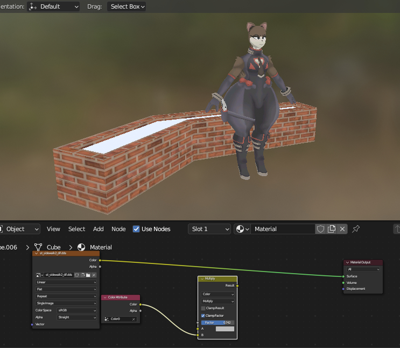Open the Add menu in node editor
The image size is (400, 348).
[98, 229]
